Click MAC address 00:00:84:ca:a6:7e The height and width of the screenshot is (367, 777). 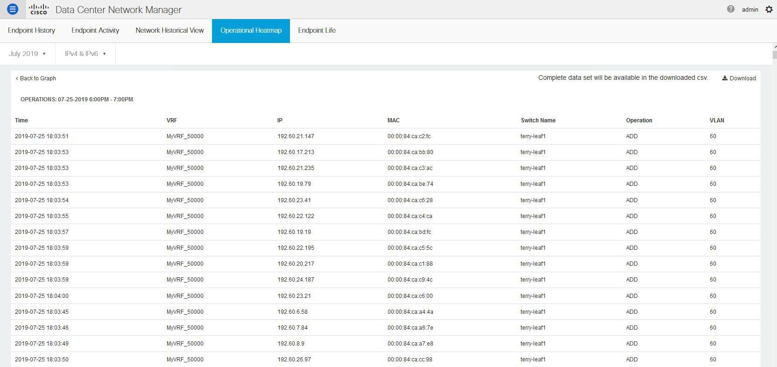[x=410, y=328]
